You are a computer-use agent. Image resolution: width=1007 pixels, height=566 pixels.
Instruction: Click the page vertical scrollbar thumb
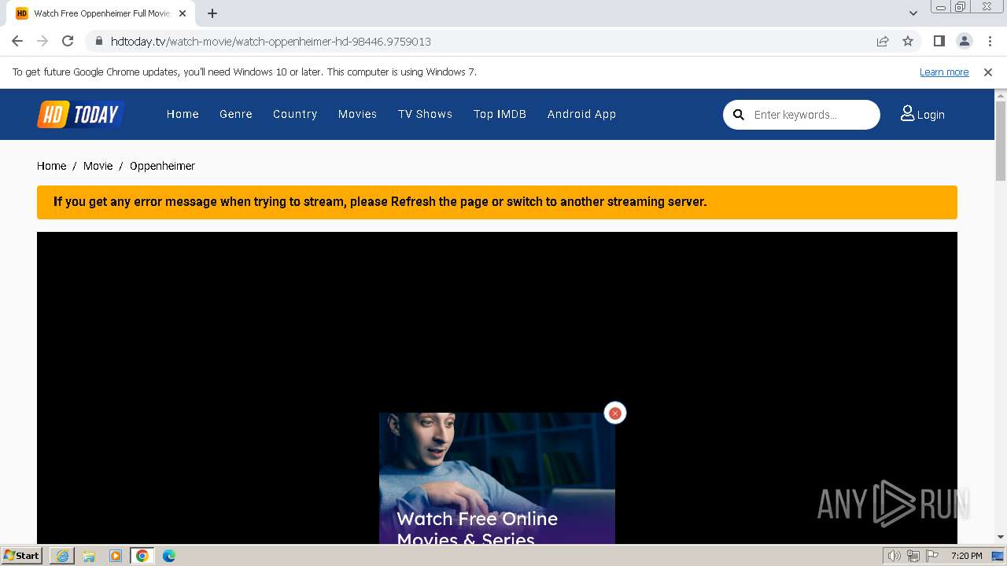pos(1001,141)
